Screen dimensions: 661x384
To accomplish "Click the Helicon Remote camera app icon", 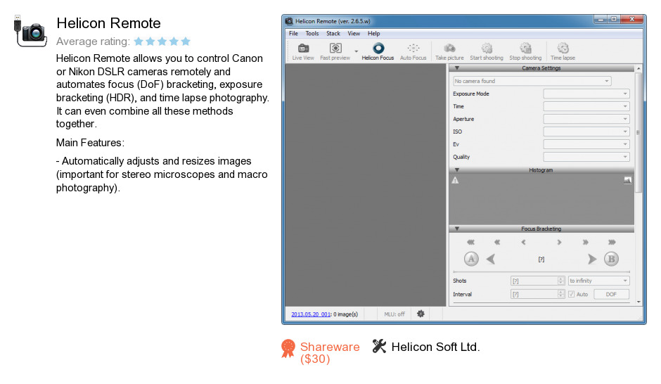I will coord(30,31).
